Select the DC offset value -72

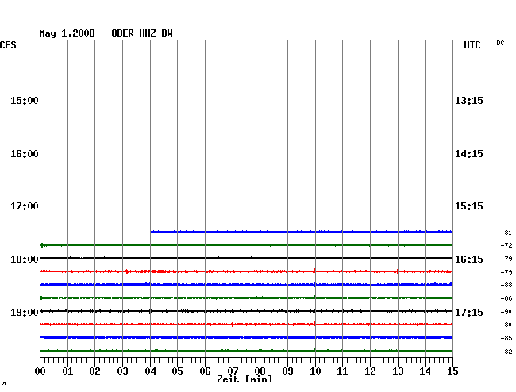506,245
